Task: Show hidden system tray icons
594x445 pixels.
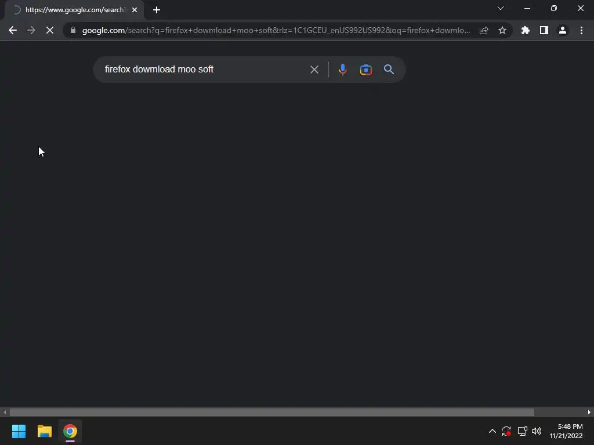Action: point(492,431)
